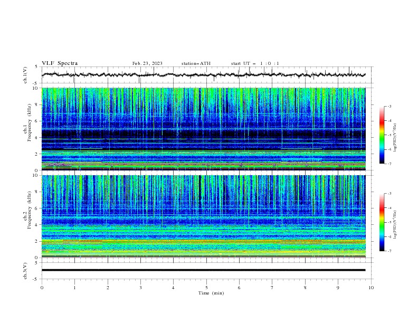Click the "-4" tick on ch.2 colorbar
The width and height of the screenshot is (418, 323).
coord(389,208)
